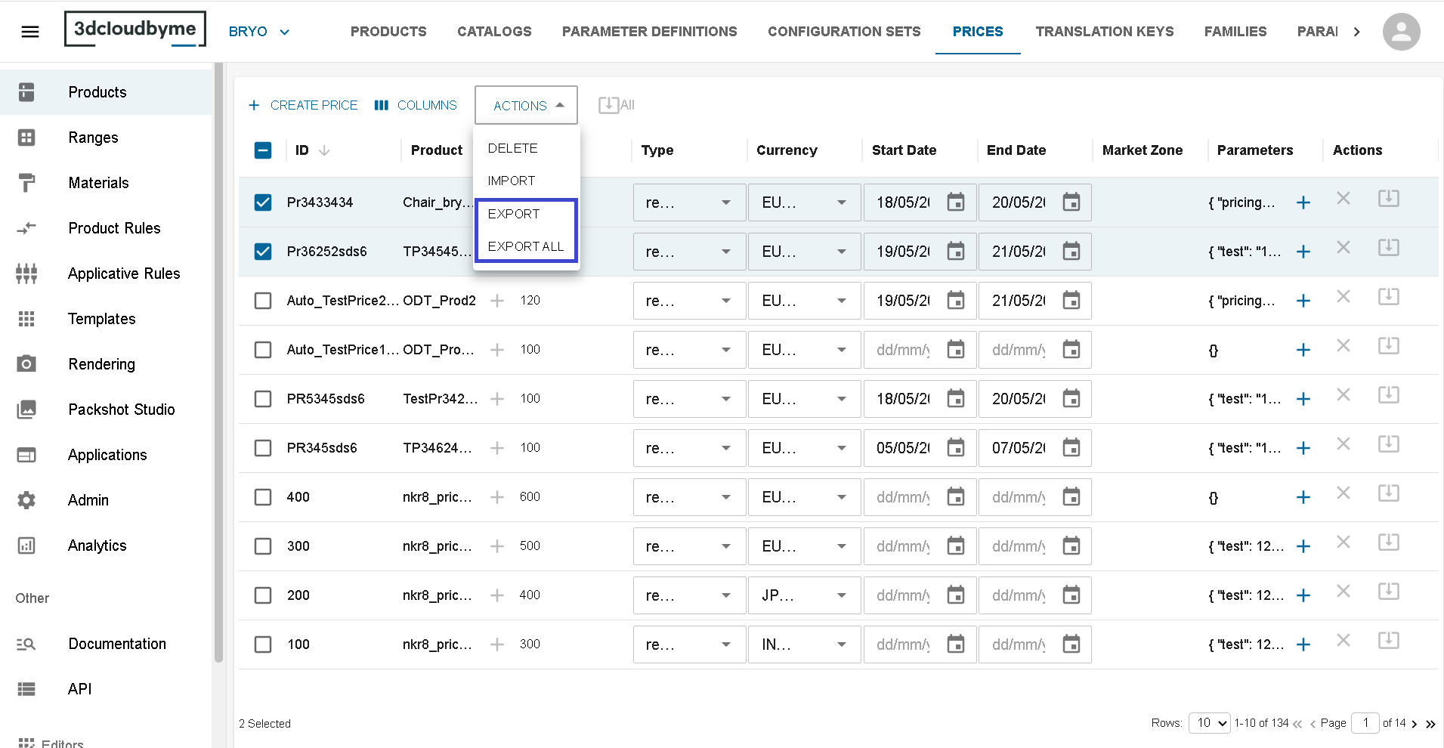Collapse the ACTIONS dropdown
Image resolution: width=1444 pixels, height=748 pixels.
pos(527,105)
